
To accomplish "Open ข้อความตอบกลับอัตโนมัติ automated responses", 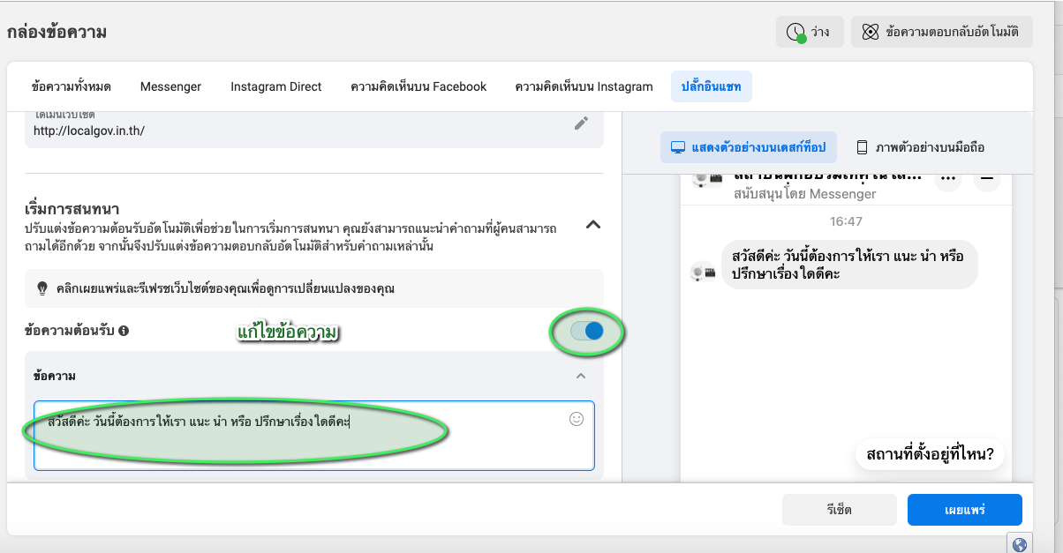I will [x=941, y=32].
